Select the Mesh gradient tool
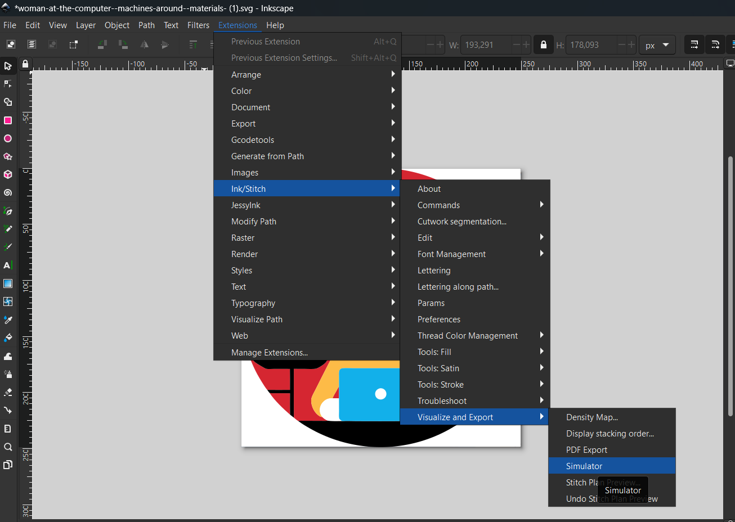 (x=8, y=301)
